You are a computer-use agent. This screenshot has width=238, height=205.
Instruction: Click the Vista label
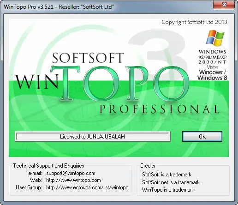(213, 67)
